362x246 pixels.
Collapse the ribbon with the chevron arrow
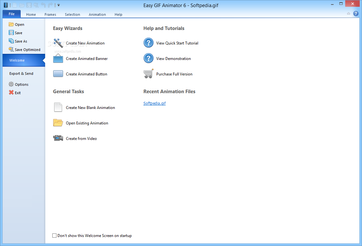349,14
